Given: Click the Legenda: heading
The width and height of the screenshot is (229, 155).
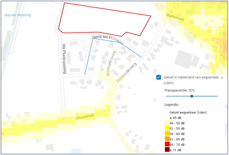Looking at the screenshot, I should pyautogui.click(x=171, y=105).
